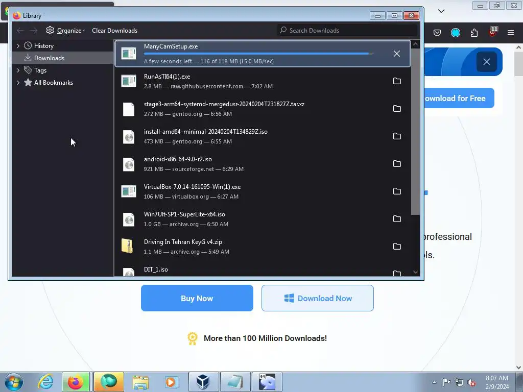The height and width of the screenshot is (392, 523).
Task: Open the taskbar clock showing 8:07 AM
Action: pyautogui.click(x=497, y=382)
